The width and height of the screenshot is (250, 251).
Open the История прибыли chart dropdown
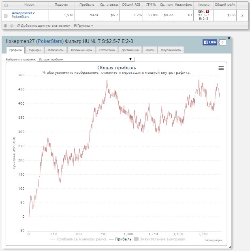click(85, 59)
